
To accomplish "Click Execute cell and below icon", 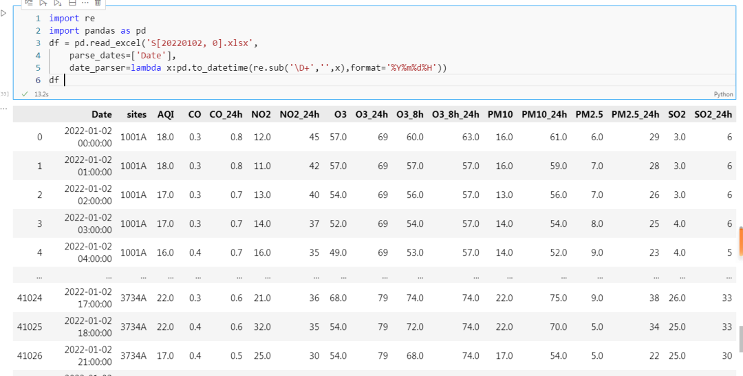I will pos(58,3).
